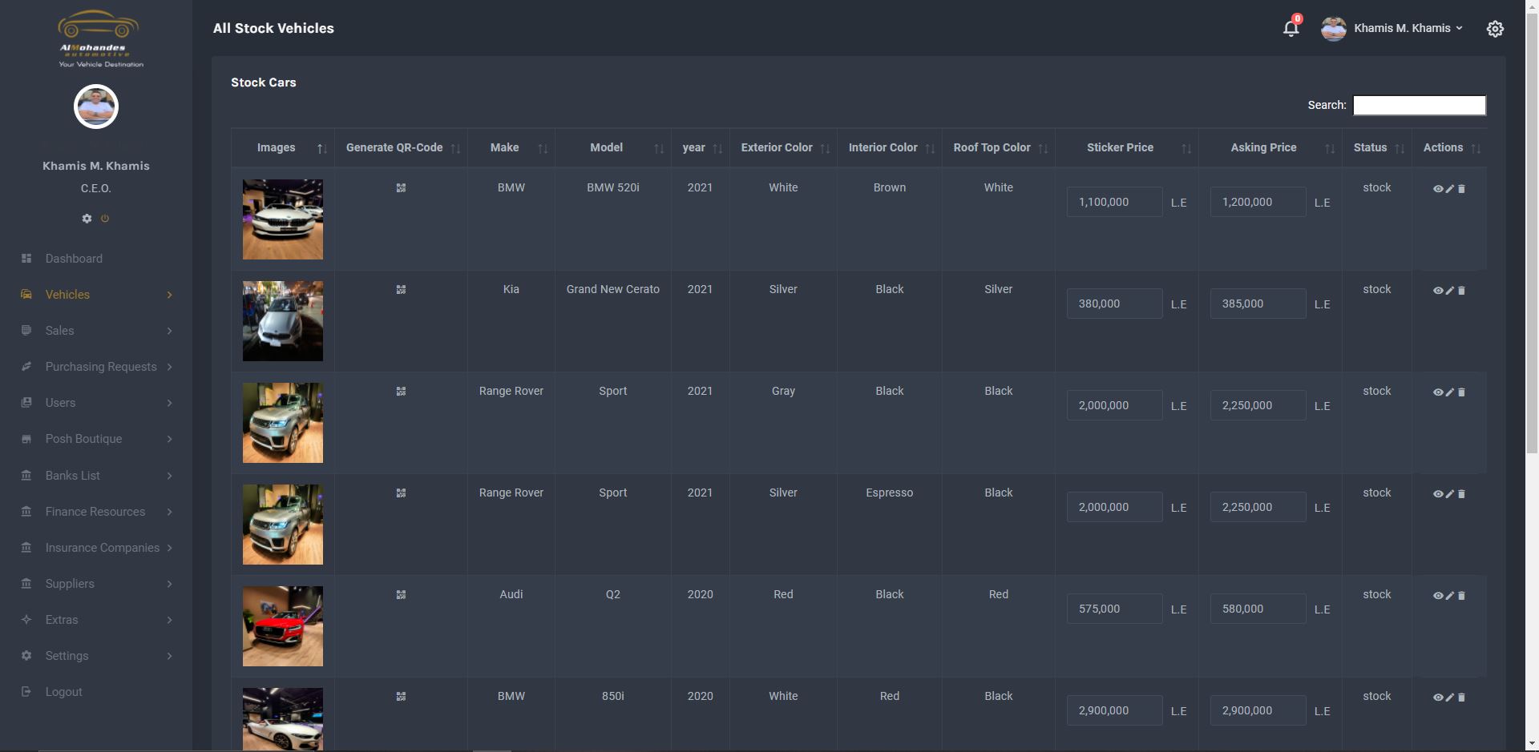Open the red Audi Q2 thumbnail

(283, 626)
